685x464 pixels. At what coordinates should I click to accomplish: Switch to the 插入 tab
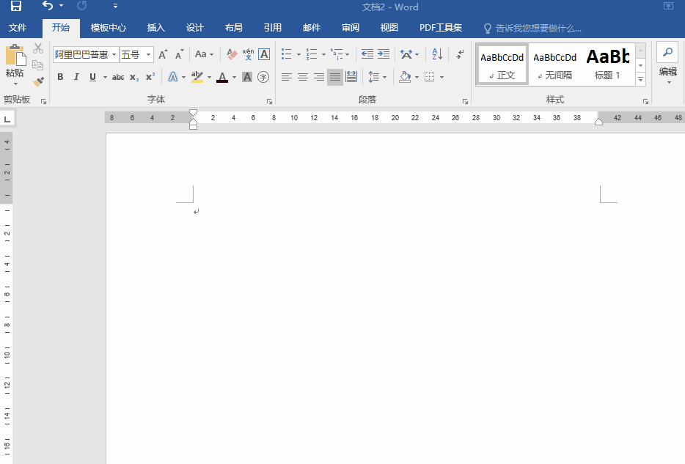coord(156,28)
